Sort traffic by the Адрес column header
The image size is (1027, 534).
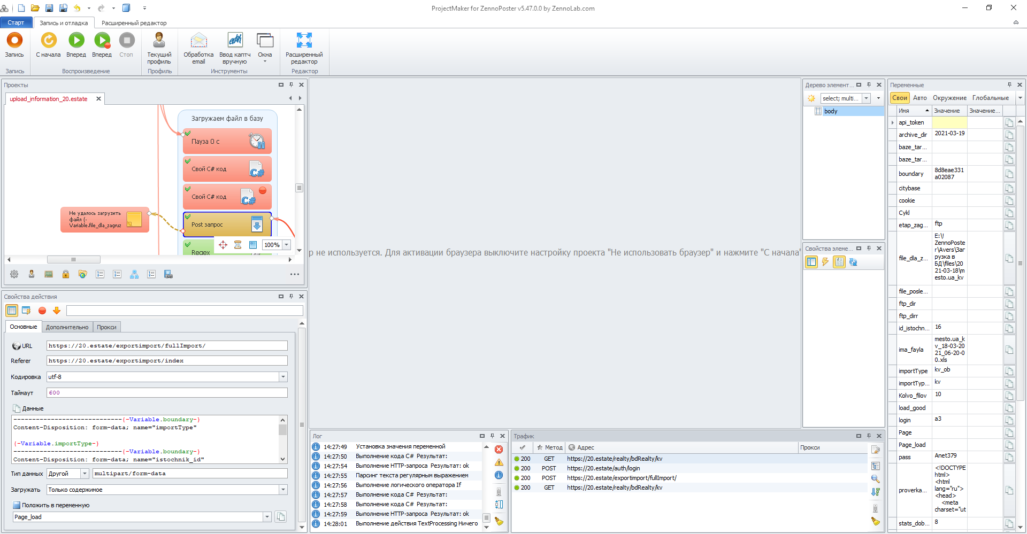coord(682,447)
